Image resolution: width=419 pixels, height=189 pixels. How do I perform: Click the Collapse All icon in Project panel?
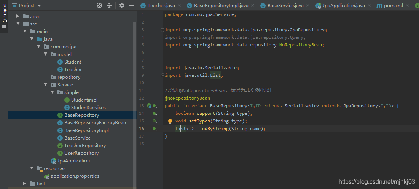pos(109,5)
